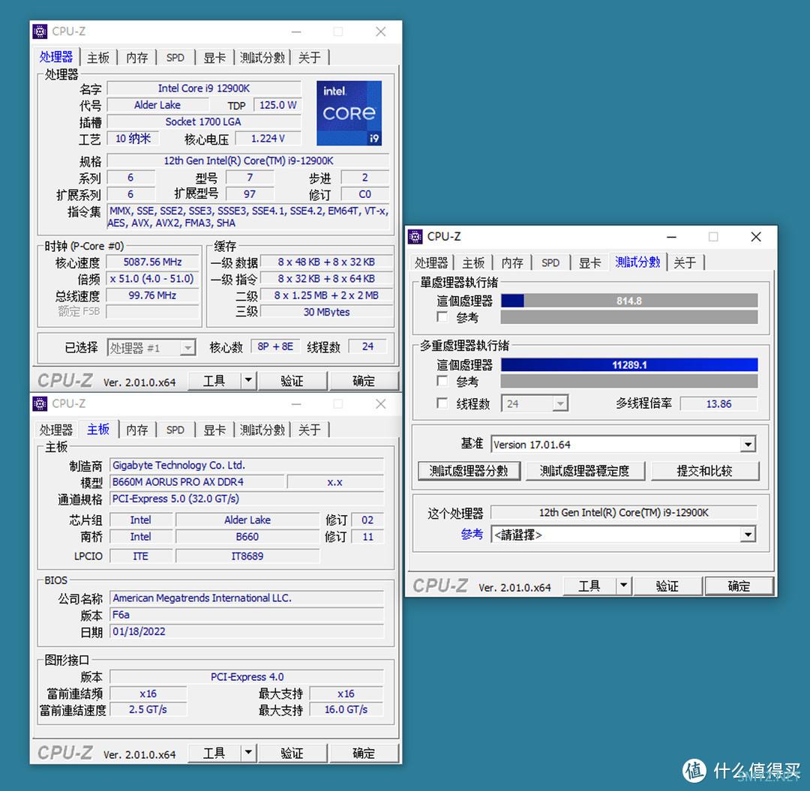Expand 工具 arrow in processor window

tap(248, 381)
